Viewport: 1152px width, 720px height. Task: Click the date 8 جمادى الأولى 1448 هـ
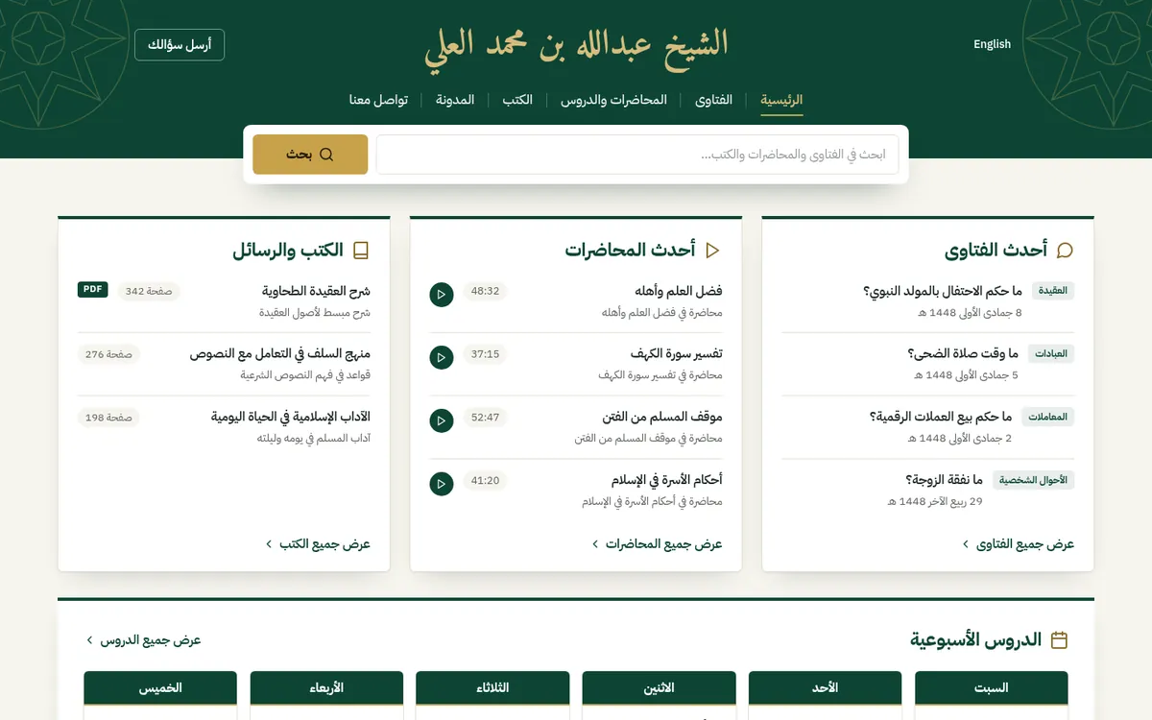971,312
